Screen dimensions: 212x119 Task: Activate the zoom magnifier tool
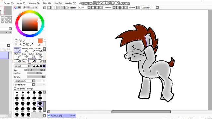pos(20,44)
